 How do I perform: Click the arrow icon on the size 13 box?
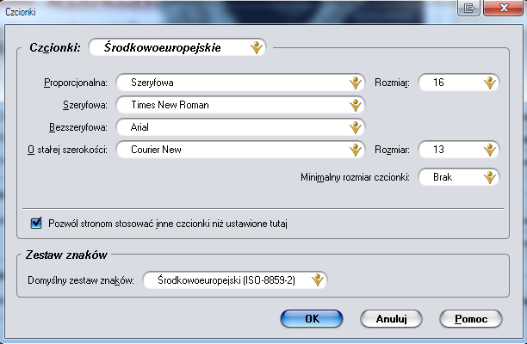coord(489,150)
